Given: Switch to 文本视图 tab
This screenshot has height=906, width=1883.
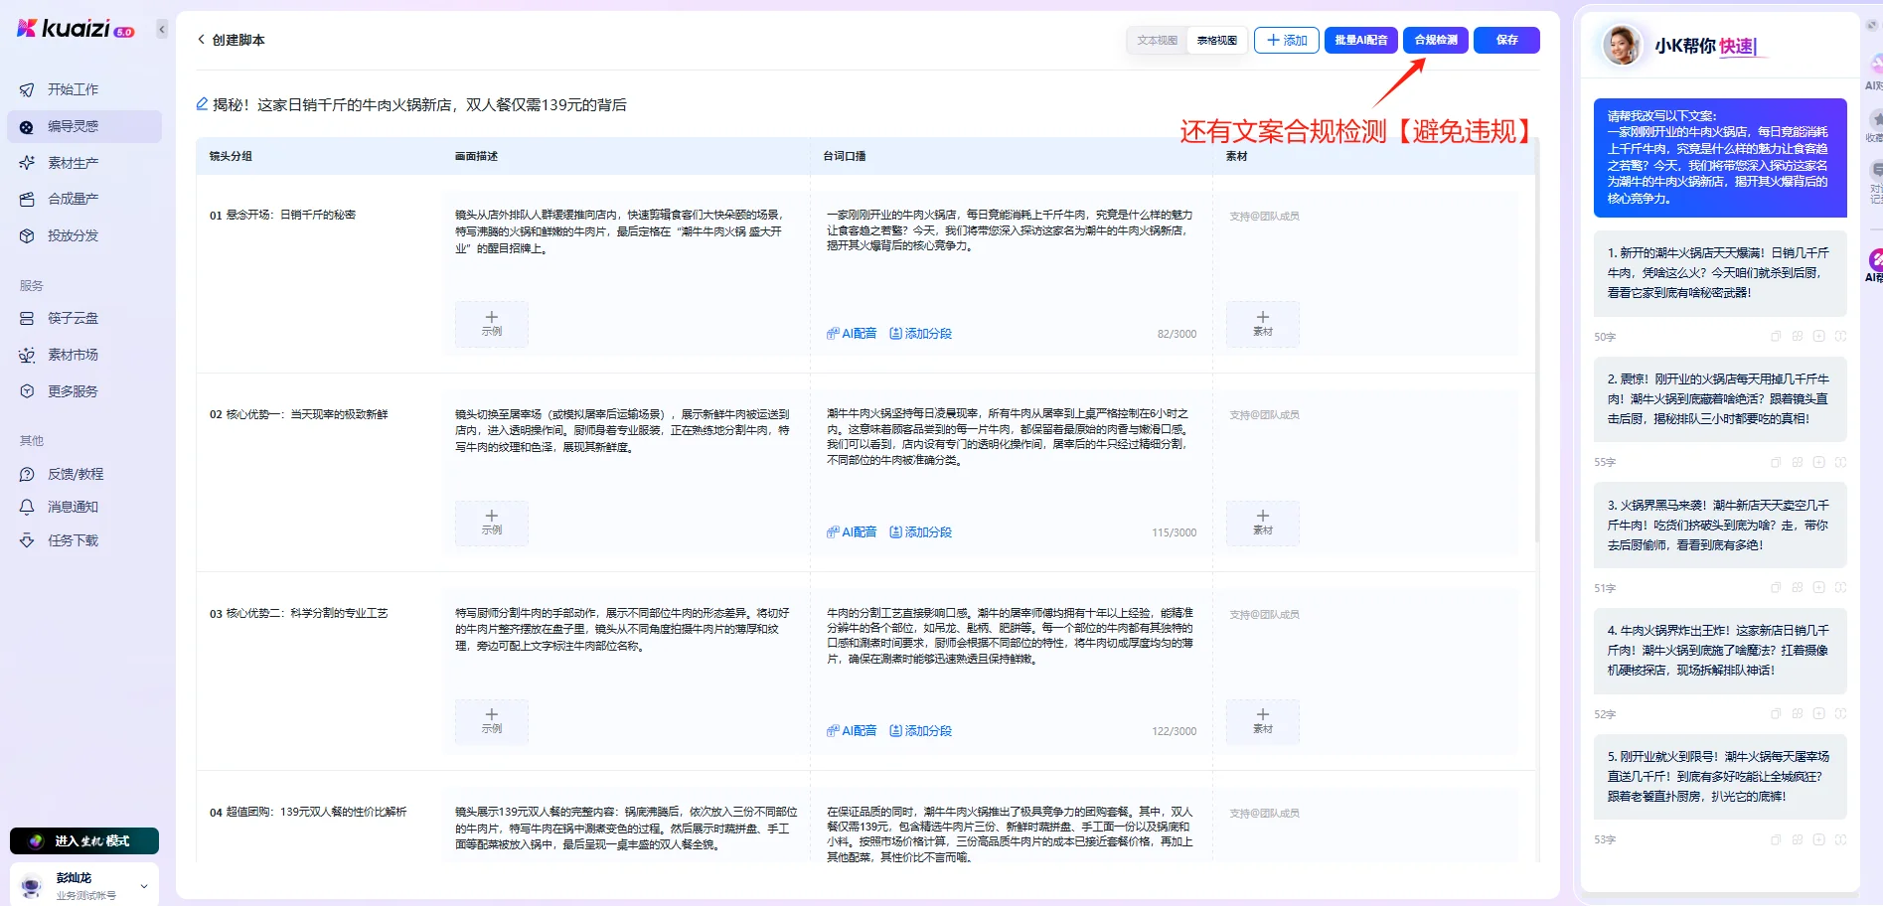Looking at the screenshot, I should click(1157, 41).
